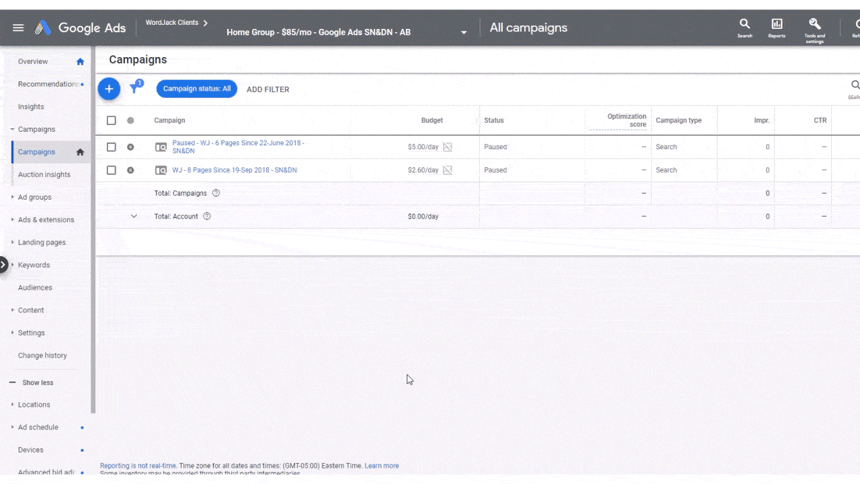
Task: Open the account selector dropdown arrow
Action: pos(464,32)
